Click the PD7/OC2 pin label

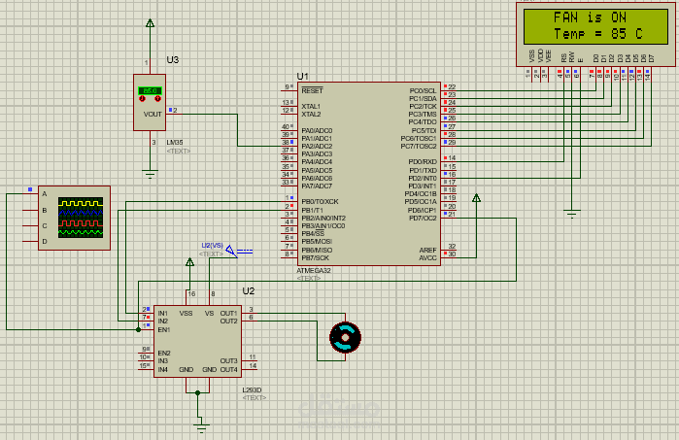pyautogui.click(x=424, y=219)
